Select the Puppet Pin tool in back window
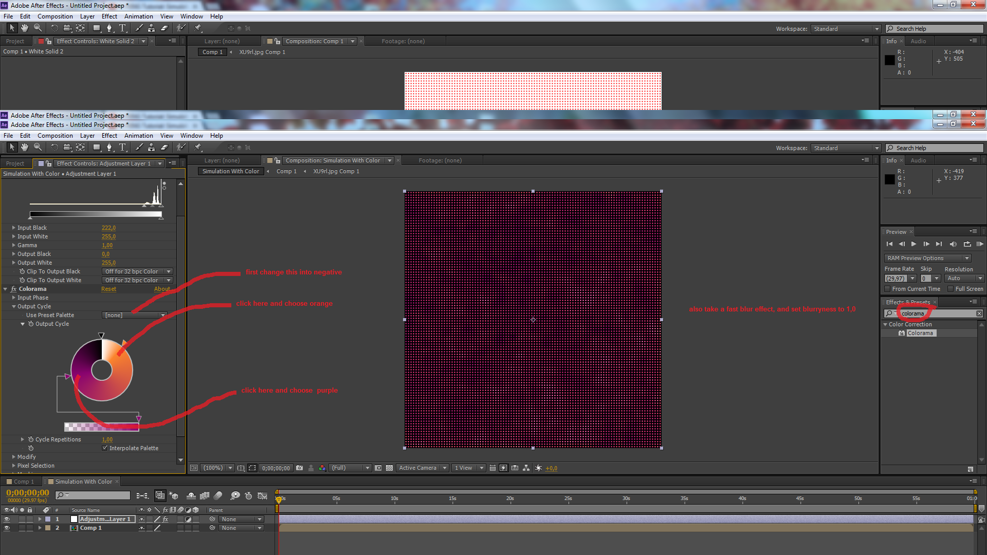Screen dimensions: 987x555 [197, 28]
